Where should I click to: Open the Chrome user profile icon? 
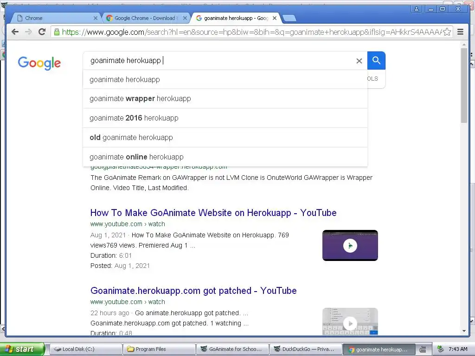click(x=417, y=9)
